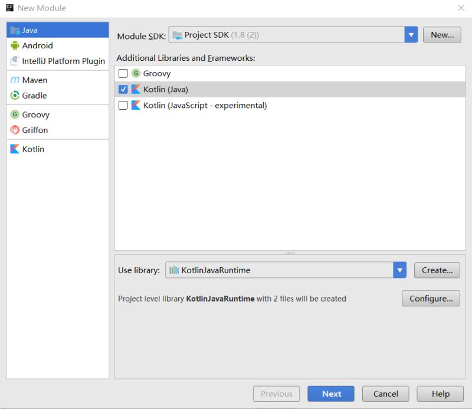472x409 pixels.
Task: Open the Configure... button
Action: [431, 299]
